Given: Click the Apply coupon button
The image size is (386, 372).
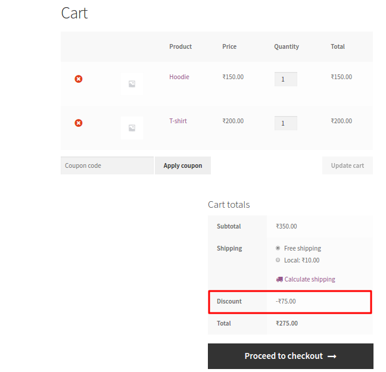Looking at the screenshot, I should click(183, 165).
